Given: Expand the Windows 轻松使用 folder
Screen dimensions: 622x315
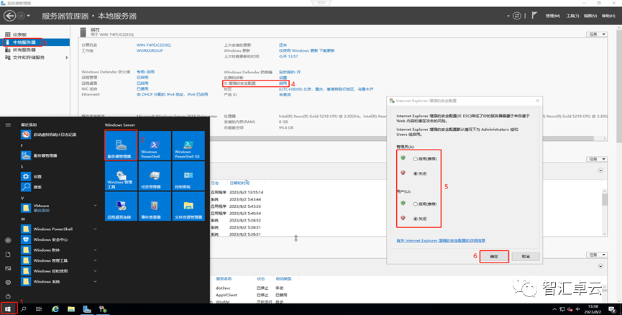Looking at the screenshot, I should (x=95, y=271).
